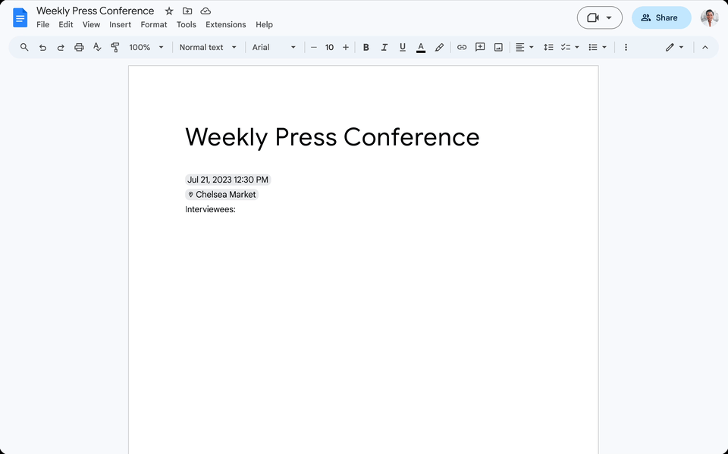
Task: Star the Weekly Press Conference document
Action: tap(169, 11)
